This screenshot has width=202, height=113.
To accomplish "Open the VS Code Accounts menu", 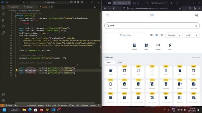I will click(x=3, y=94).
